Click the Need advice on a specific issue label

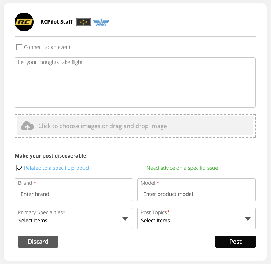pyautogui.click(x=182, y=168)
